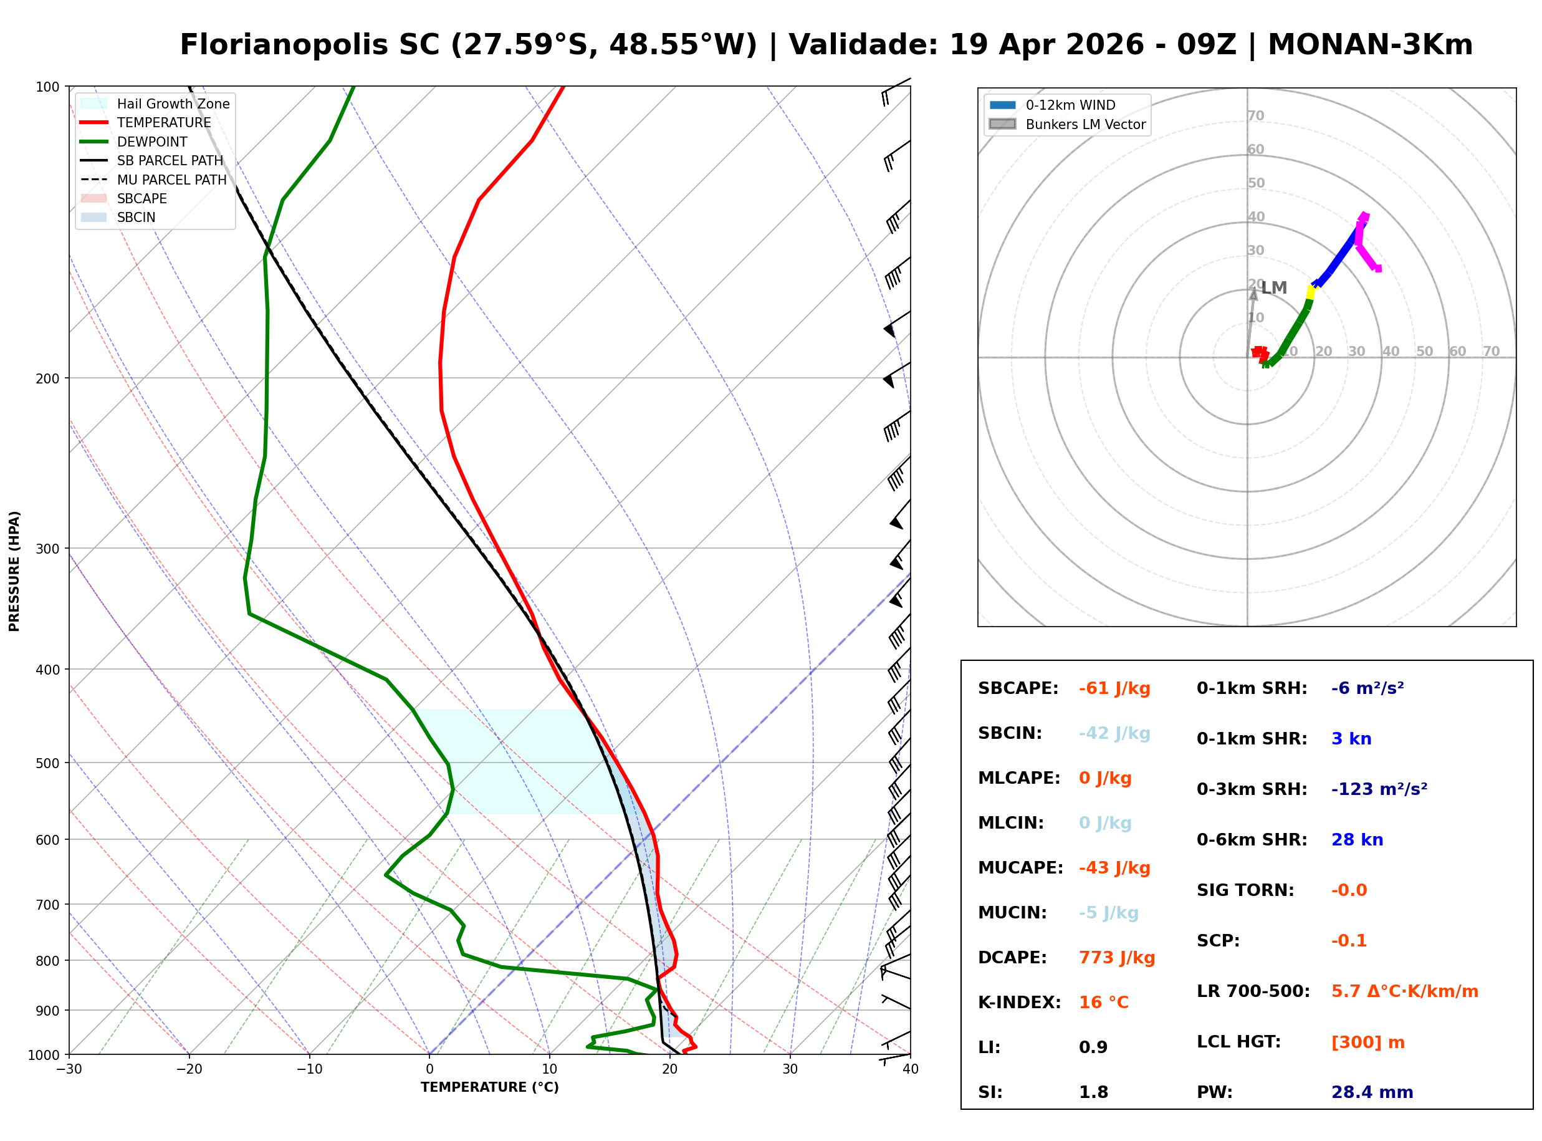
Task: Click the K-INDEX value 16 °C
Action: coord(1104,1003)
